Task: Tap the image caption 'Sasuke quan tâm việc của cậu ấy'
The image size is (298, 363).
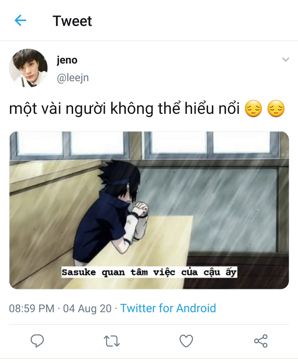Action: tap(149, 272)
